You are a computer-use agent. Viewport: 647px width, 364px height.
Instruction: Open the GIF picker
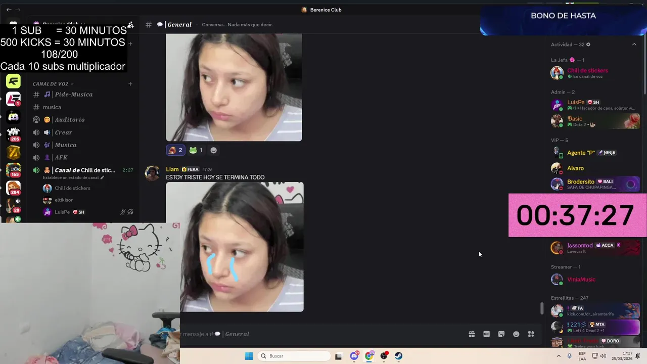(486, 334)
